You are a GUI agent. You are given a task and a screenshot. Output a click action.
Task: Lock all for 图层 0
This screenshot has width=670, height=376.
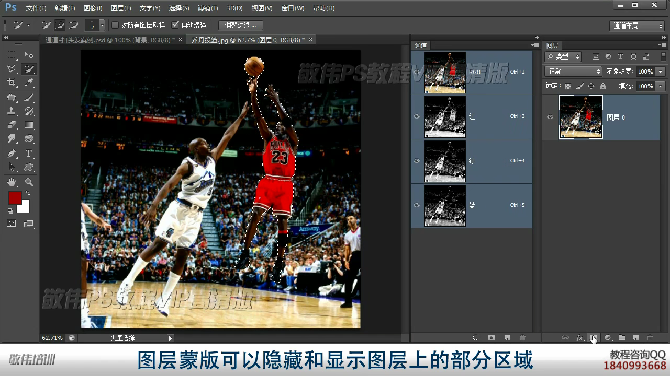point(602,86)
